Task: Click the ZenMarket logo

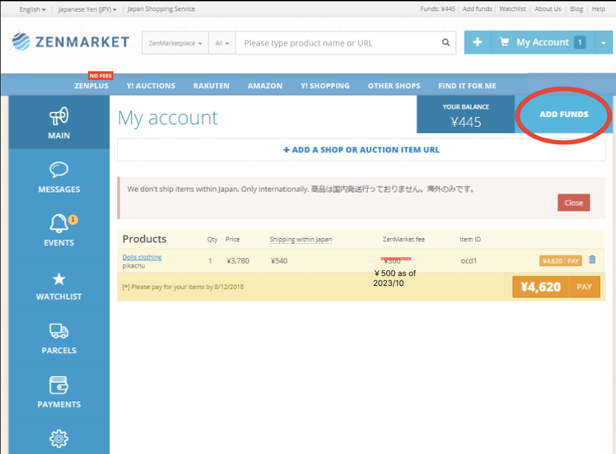Action: click(70, 42)
